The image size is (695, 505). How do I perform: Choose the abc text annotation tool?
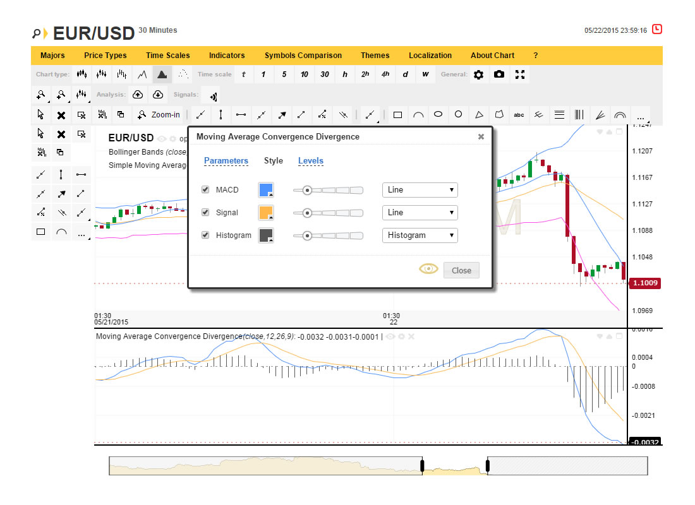(519, 115)
